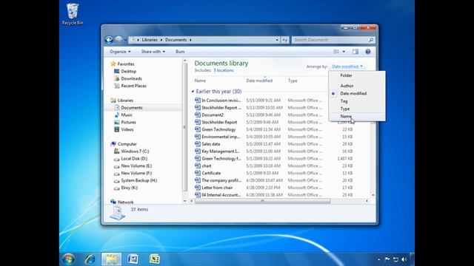Open System Backup (H:) drive

(138, 180)
